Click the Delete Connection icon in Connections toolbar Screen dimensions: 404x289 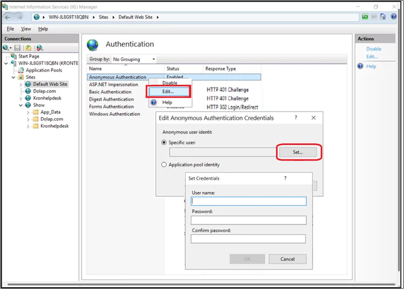point(40,48)
